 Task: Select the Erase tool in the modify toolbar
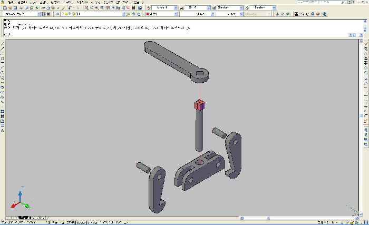(365, 43)
